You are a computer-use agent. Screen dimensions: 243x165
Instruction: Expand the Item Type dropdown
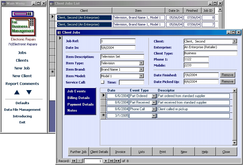(x=141, y=63)
